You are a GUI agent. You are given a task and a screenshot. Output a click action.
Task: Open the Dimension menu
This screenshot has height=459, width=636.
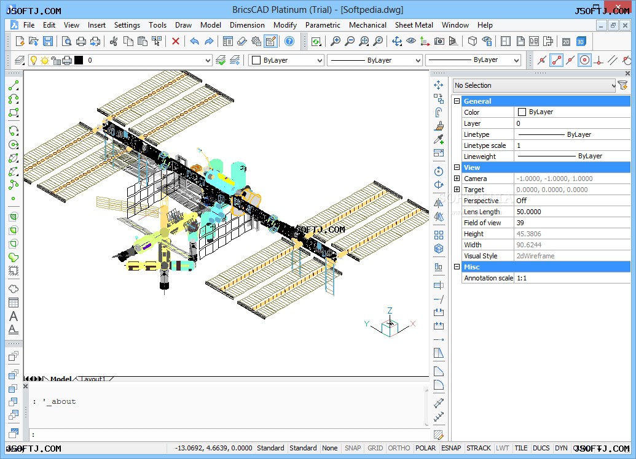247,25
